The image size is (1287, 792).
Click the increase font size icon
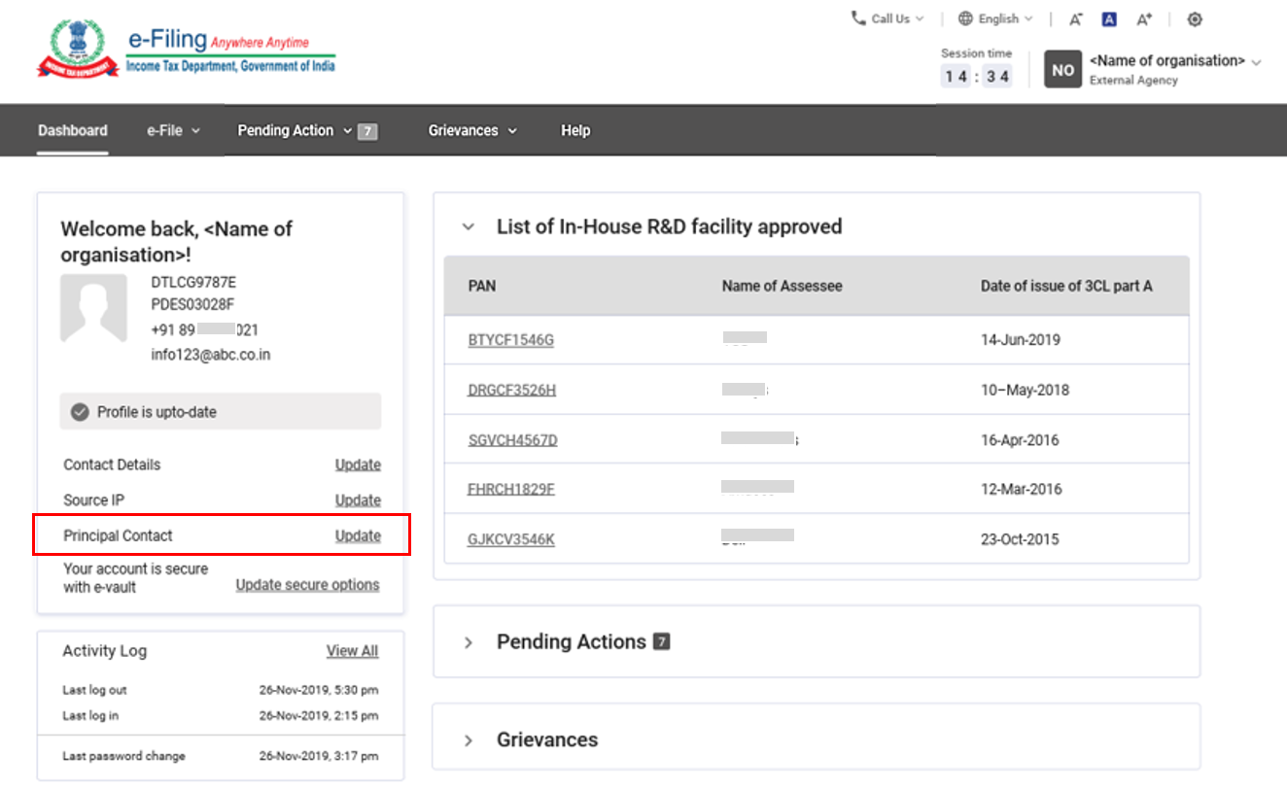[1144, 19]
